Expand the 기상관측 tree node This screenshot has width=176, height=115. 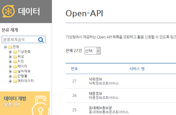[10, 52]
